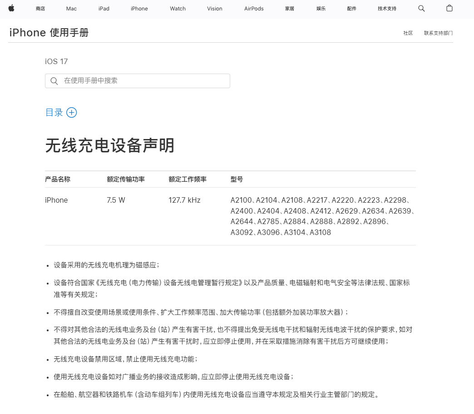Open the 商店 menu
The height and width of the screenshot is (414, 474).
pos(40,9)
